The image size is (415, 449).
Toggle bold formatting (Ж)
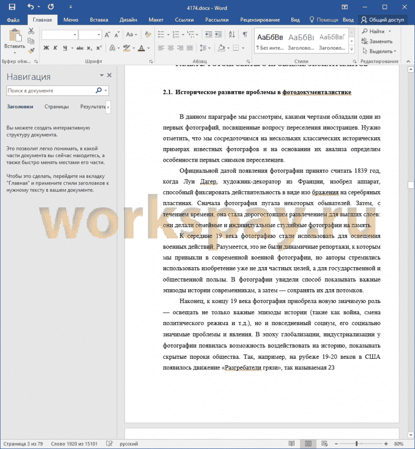pos(46,48)
